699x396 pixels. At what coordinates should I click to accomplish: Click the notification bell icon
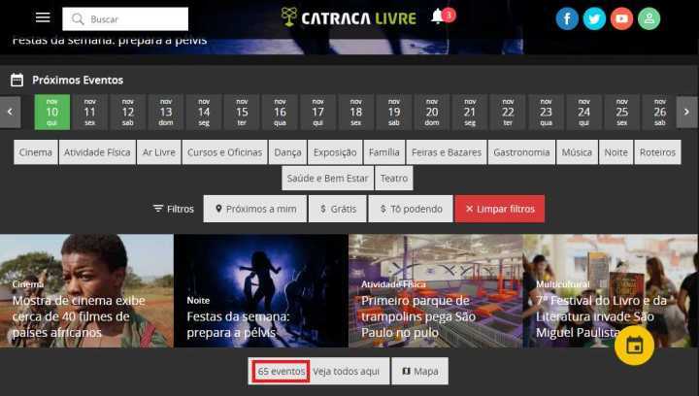tap(438, 16)
